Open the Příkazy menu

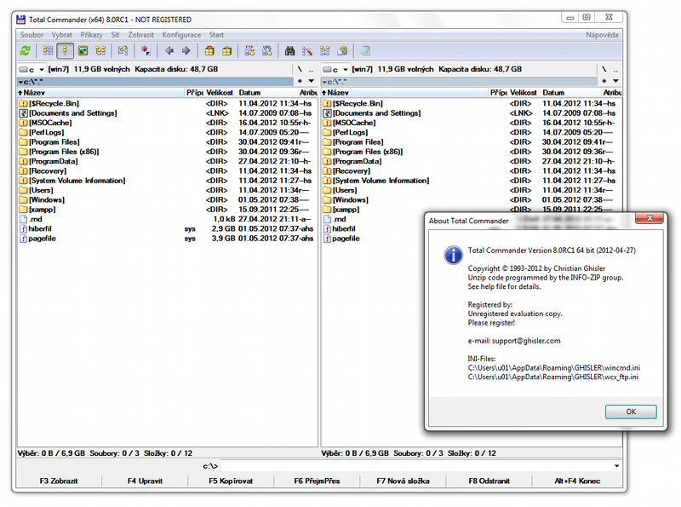(x=91, y=35)
